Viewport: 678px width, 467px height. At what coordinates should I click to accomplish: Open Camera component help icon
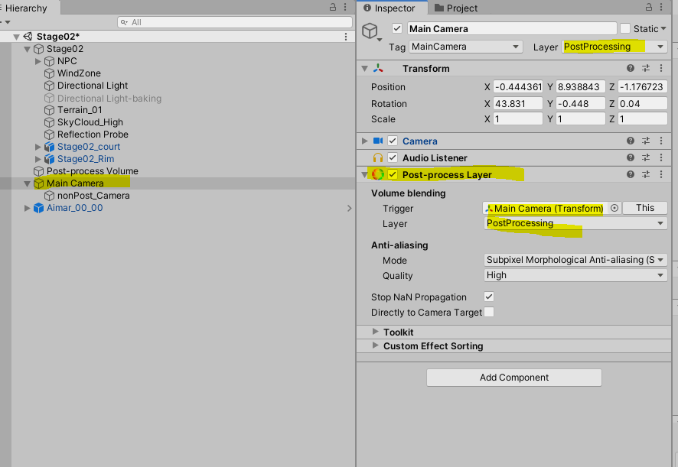click(631, 141)
